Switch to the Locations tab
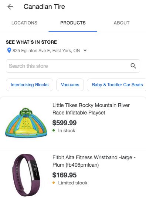Screen dimensions: 146x200 pos(24,23)
